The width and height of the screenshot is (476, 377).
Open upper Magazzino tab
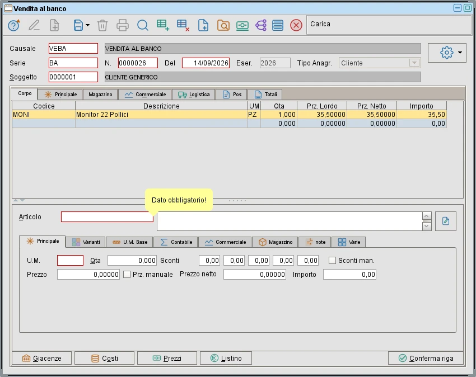click(x=100, y=95)
